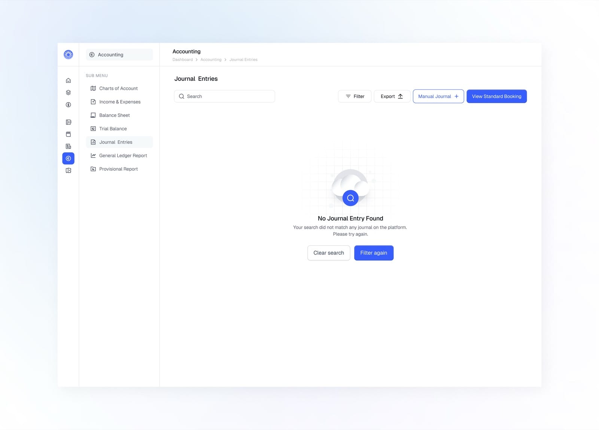Open the Balance Sheet page

coord(119,115)
